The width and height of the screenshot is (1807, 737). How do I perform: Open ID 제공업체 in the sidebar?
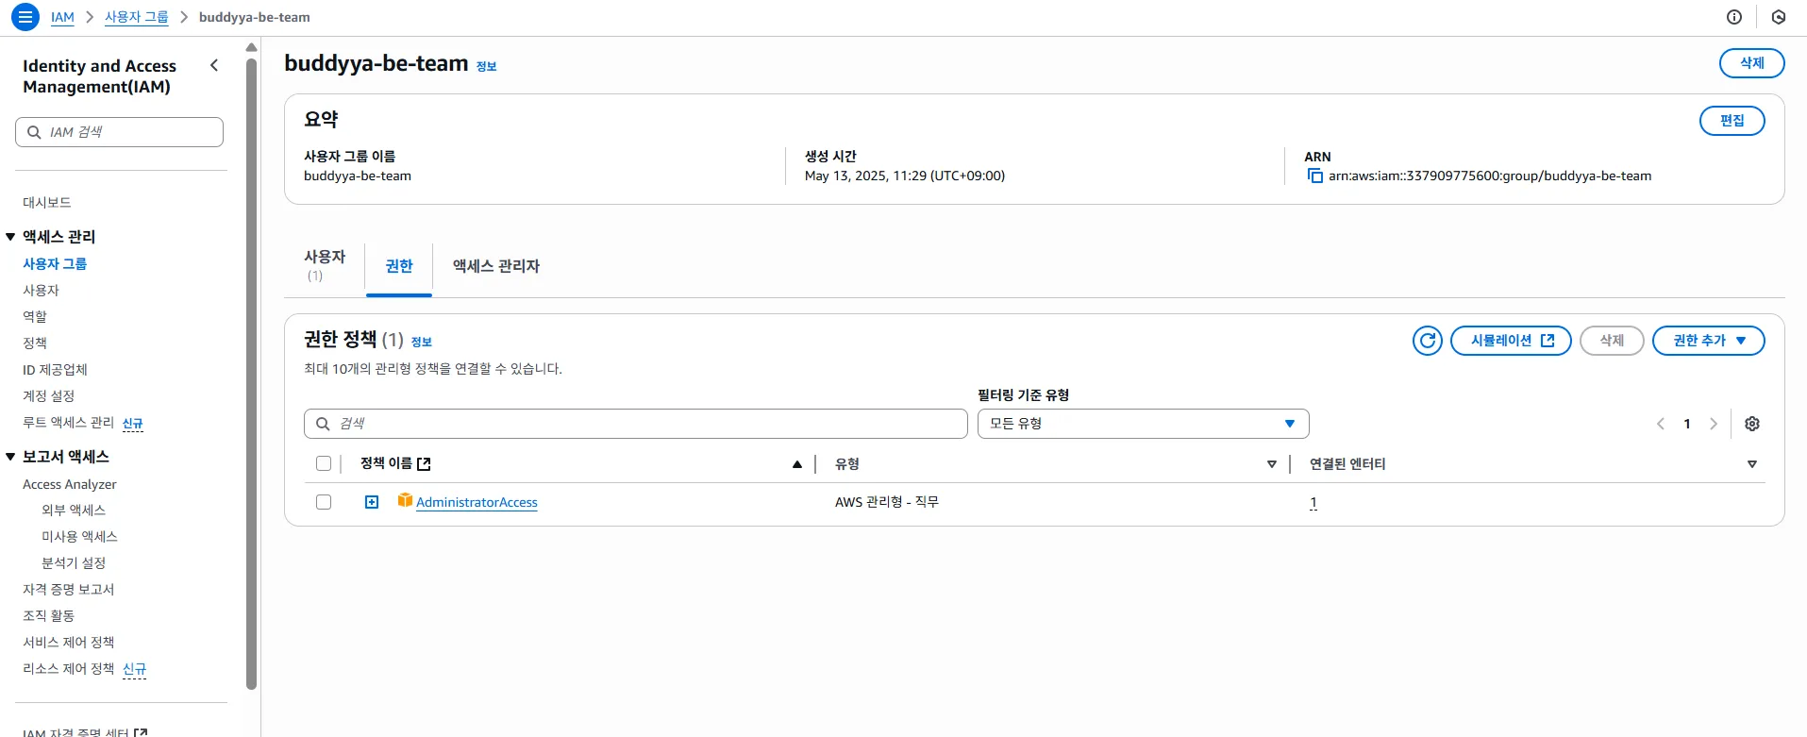click(x=55, y=370)
